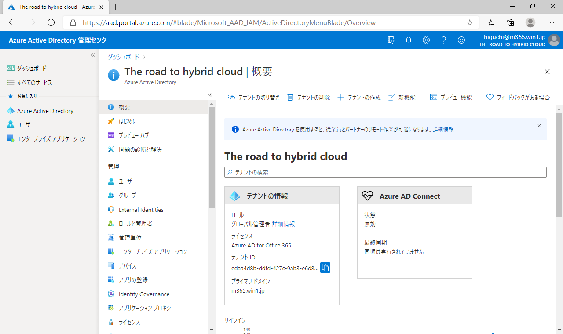The height and width of the screenshot is (334, 563).
Task: Click フィードバックがある場合 command
Action: click(518, 98)
